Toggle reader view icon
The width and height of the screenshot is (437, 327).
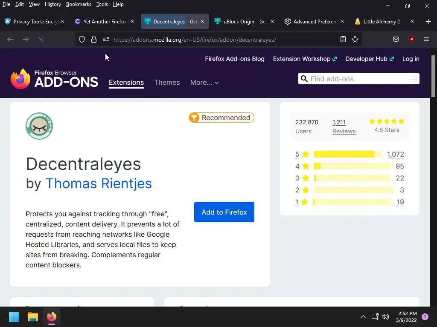343,40
